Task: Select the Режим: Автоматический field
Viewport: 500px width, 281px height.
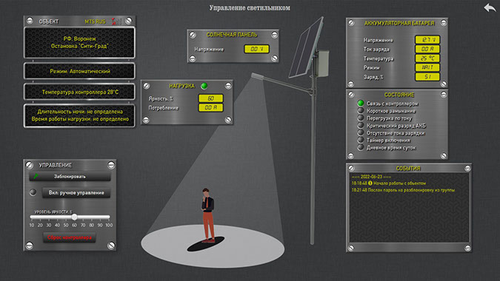Action: point(79,71)
